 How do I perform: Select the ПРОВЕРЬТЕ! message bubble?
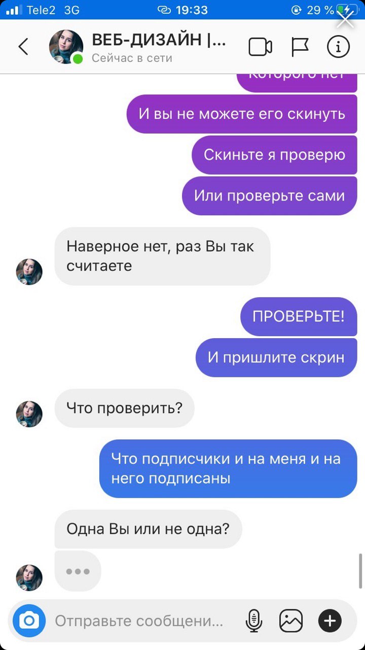(299, 316)
